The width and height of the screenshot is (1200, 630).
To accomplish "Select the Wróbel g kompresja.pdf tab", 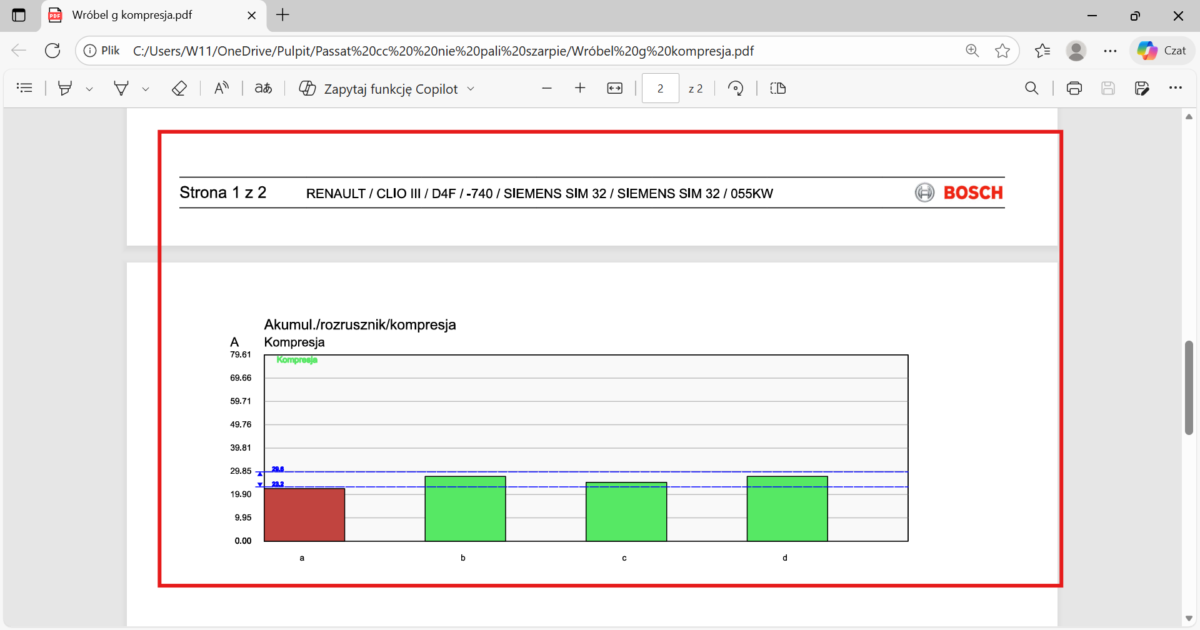I will tap(132, 15).
